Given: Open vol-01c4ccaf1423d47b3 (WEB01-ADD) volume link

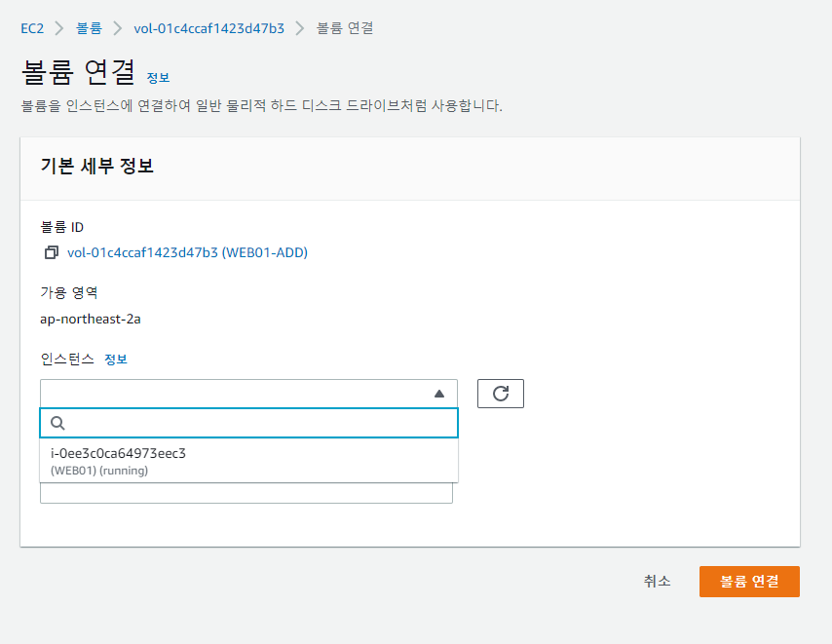Looking at the screenshot, I should [x=187, y=252].
